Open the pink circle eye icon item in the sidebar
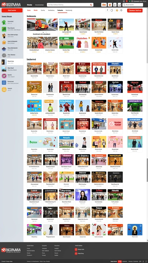The height and width of the screenshot is (263, 148). coord(12,76)
